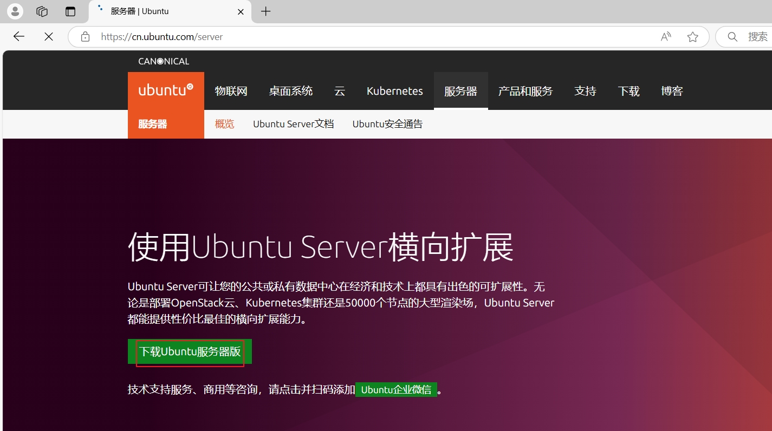Go back with the arrow icon
Viewport: 772px width, 431px height.
19,36
